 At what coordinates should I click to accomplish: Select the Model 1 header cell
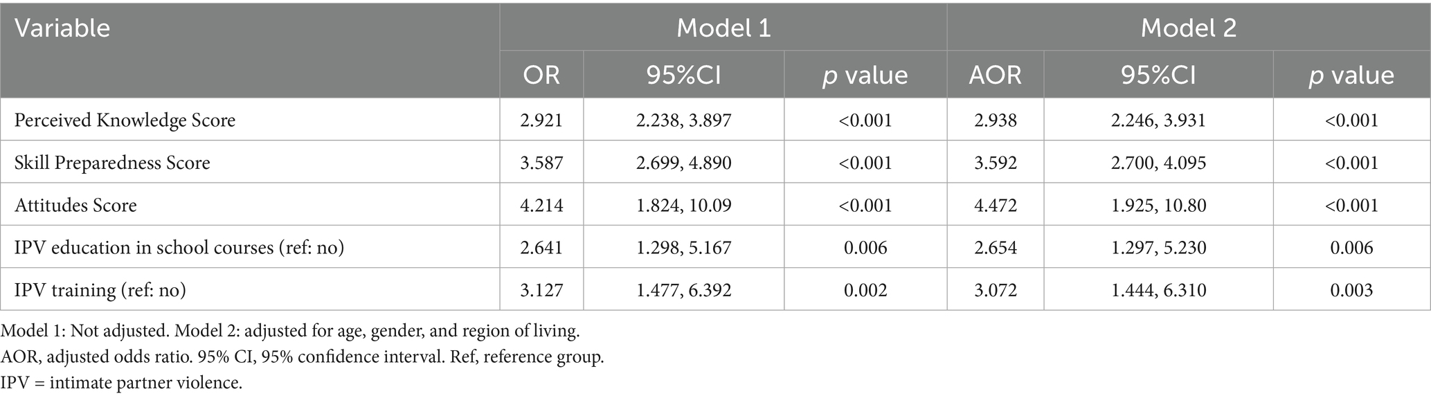tap(723, 28)
